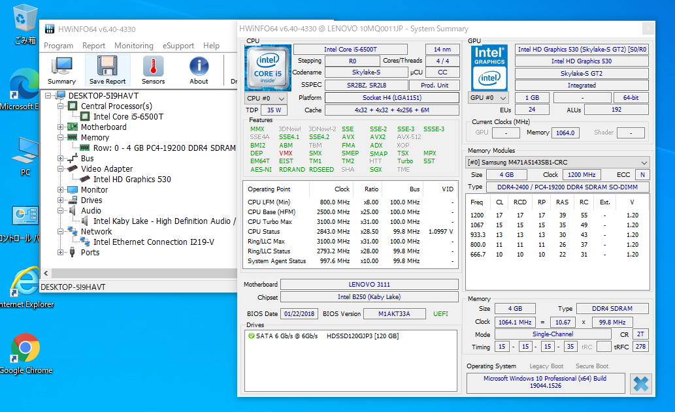Click the About info icon

click(x=199, y=66)
